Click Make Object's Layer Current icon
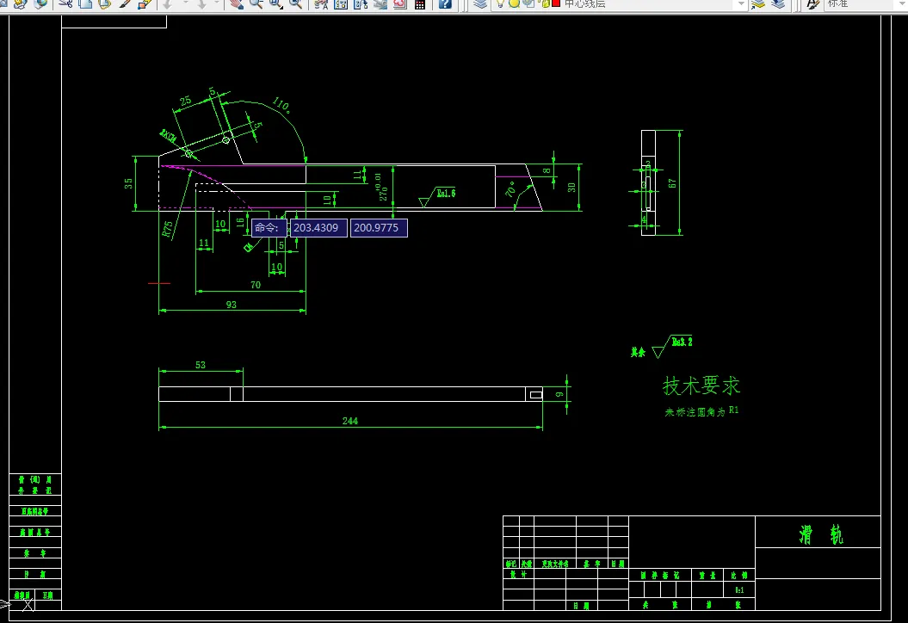This screenshot has width=908, height=623. click(758, 4)
